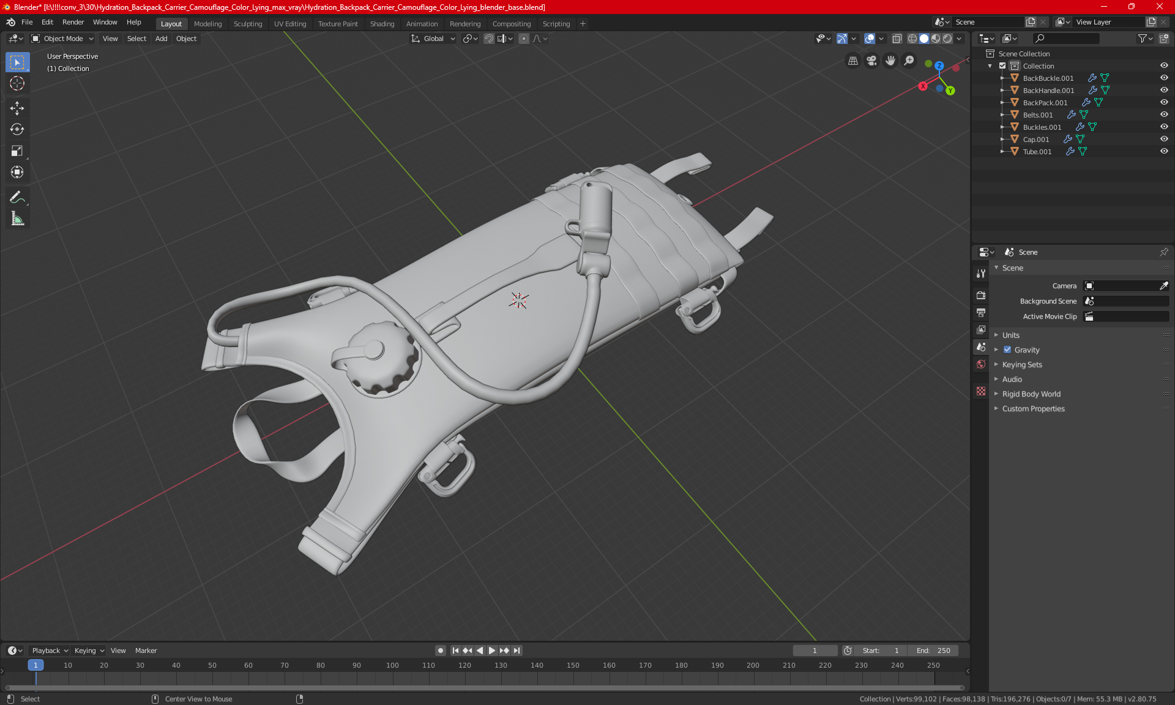This screenshot has height=705, width=1175.
Task: Open shading options dropdown arrow
Action: 960,39
